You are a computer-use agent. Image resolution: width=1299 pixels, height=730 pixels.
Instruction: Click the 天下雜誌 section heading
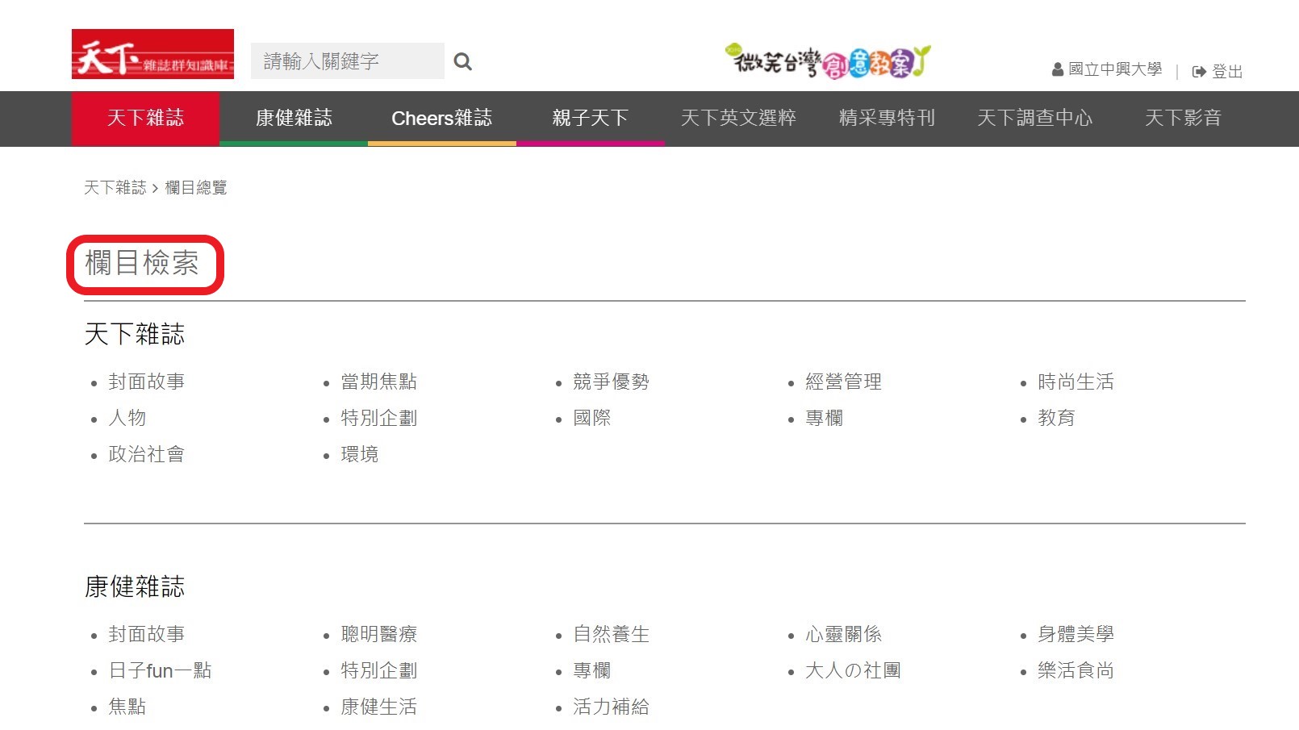pyautogui.click(x=135, y=334)
